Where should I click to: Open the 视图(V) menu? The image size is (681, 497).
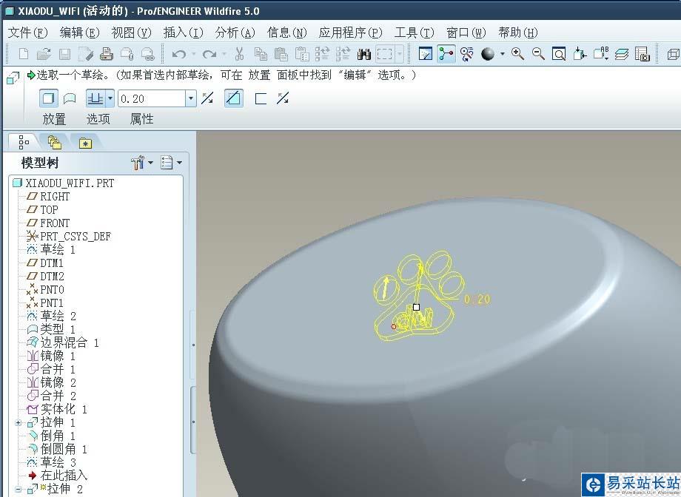tap(131, 33)
